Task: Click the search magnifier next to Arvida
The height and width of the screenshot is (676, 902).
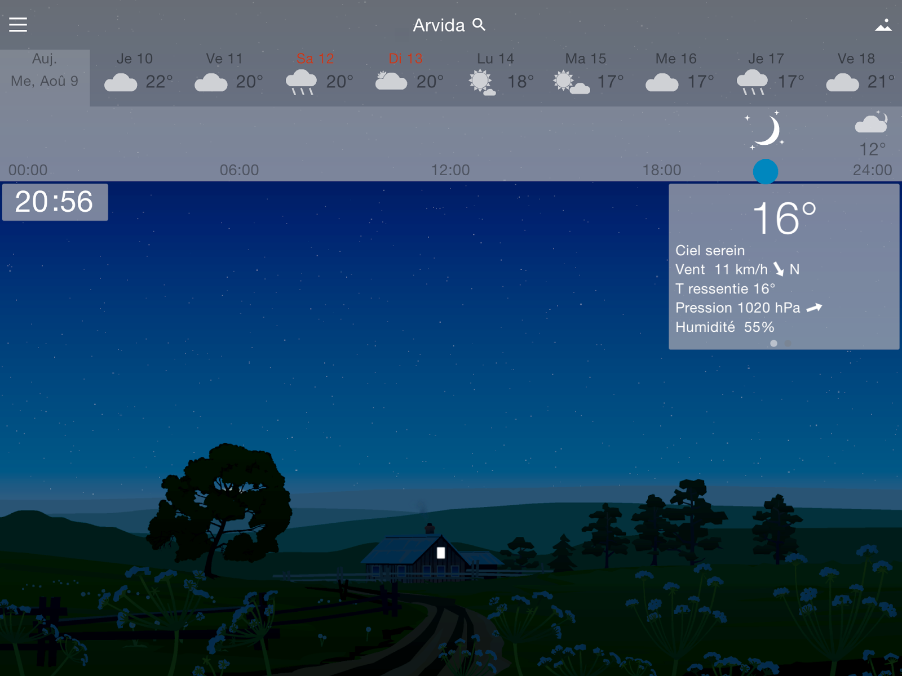Action: click(x=479, y=24)
